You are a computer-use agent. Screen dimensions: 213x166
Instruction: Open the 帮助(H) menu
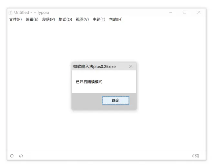pyautogui.click(x=116, y=19)
